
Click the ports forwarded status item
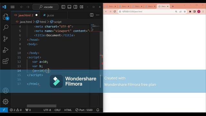(28, 110)
